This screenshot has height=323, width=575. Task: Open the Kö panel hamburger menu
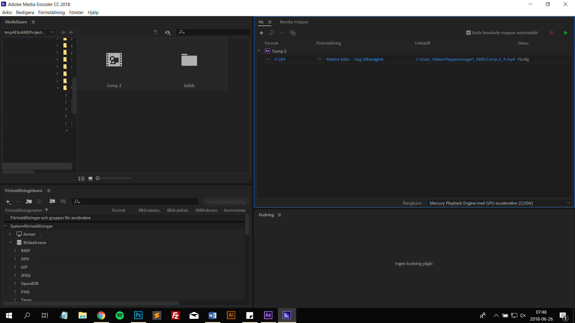pyautogui.click(x=270, y=22)
